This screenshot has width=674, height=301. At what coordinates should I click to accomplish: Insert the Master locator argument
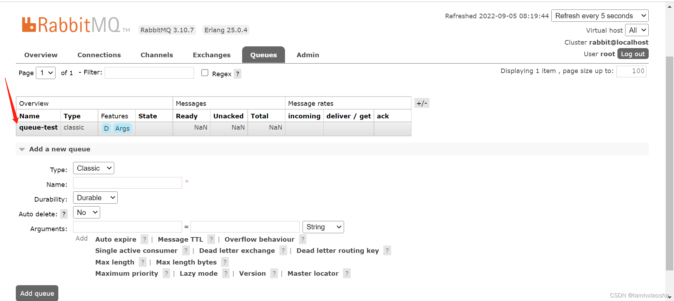coord(313,274)
